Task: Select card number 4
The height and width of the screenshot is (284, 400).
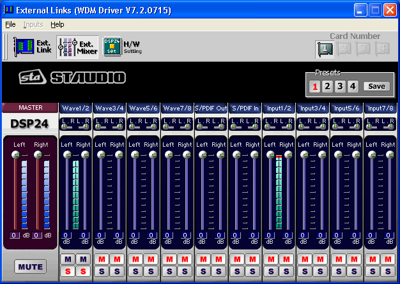Action: click(382, 49)
